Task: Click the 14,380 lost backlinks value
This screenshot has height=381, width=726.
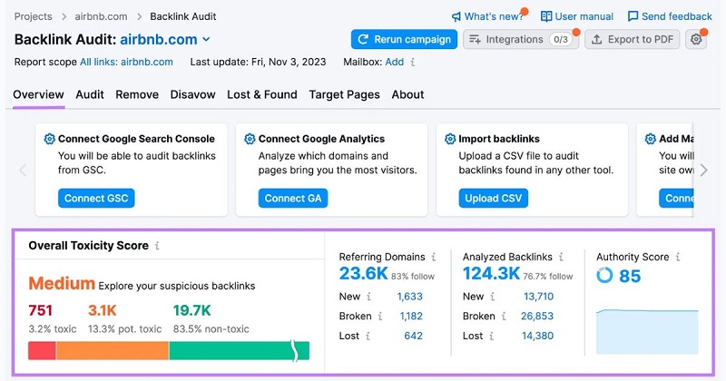Action: pos(537,336)
